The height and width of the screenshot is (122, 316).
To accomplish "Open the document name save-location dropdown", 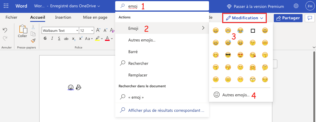I will click(75, 6).
